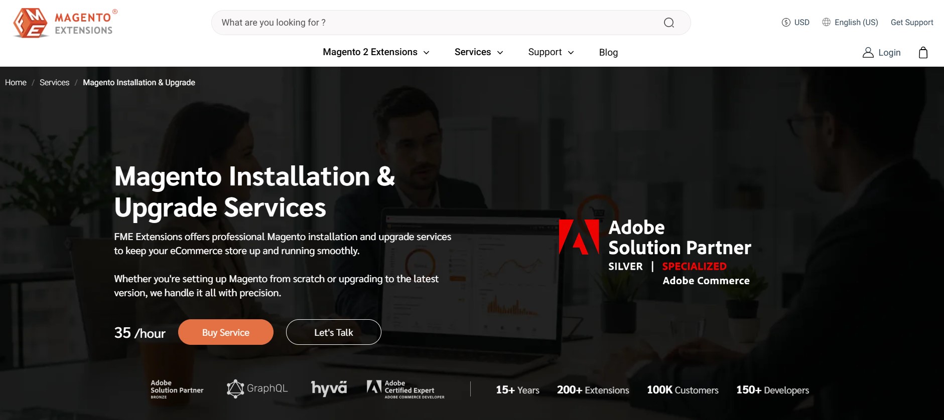Screen dimensions: 944x420
Task: Click the Adobe Solution Partner Silver badge
Action: click(x=655, y=252)
